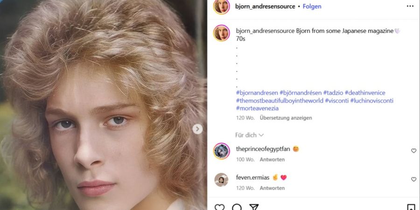
Task: Open the bjorn_andresensource header profile picture
Action: [x=222, y=7]
